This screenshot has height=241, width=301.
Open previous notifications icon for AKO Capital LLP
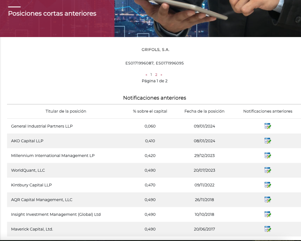[268, 141]
